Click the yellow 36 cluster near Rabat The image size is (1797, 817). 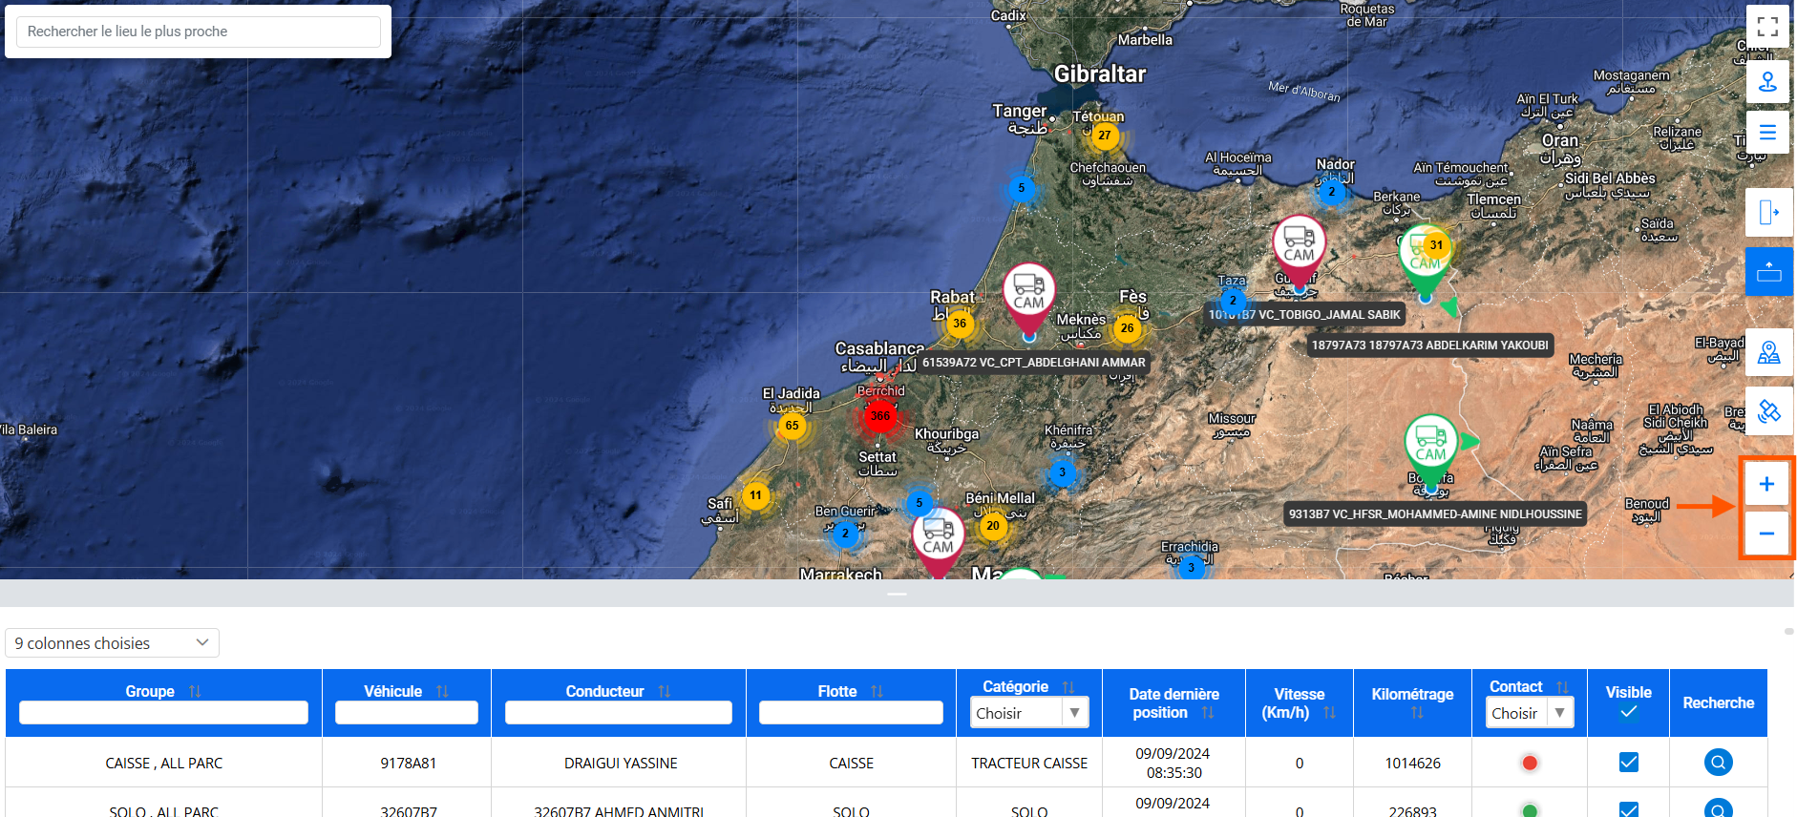tap(960, 324)
